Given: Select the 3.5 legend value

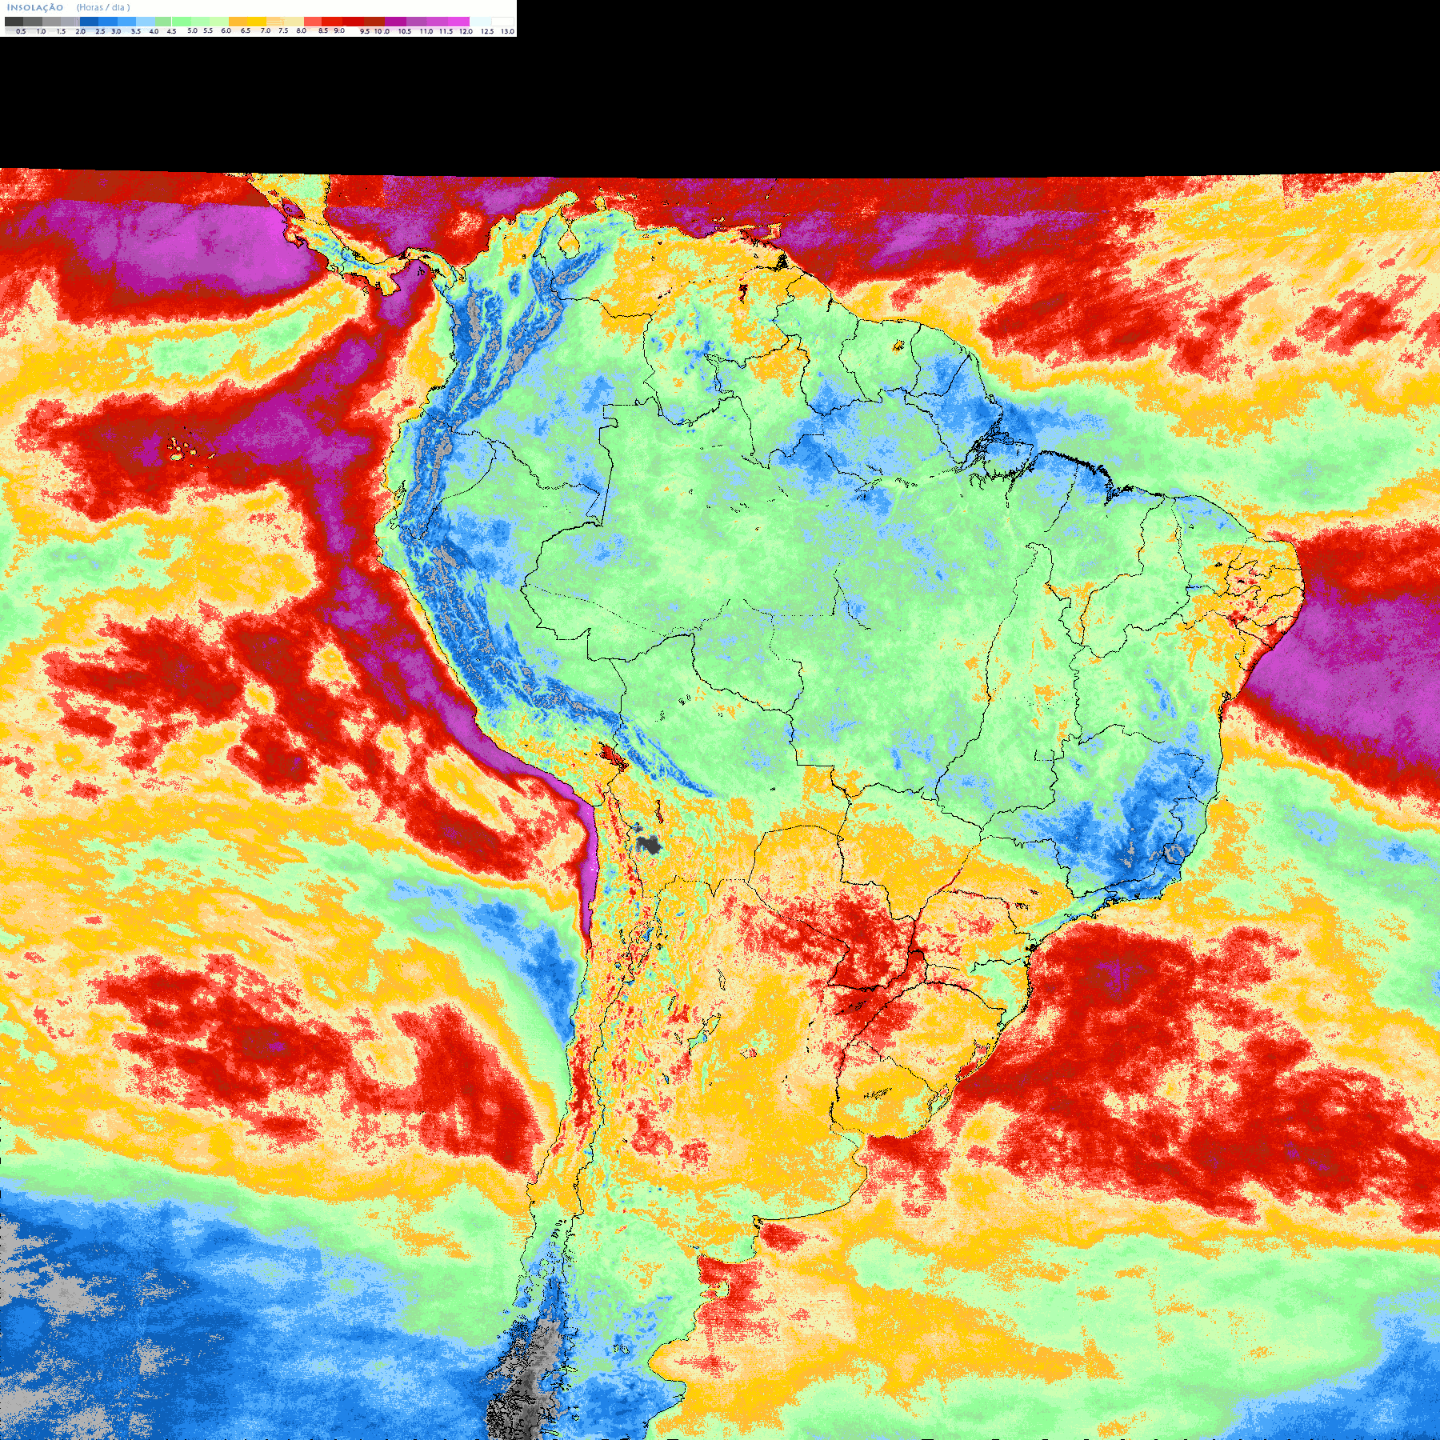Looking at the screenshot, I should (x=136, y=31).
